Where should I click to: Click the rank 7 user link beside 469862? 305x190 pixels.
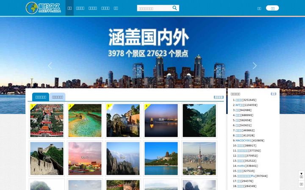point(238,130)
